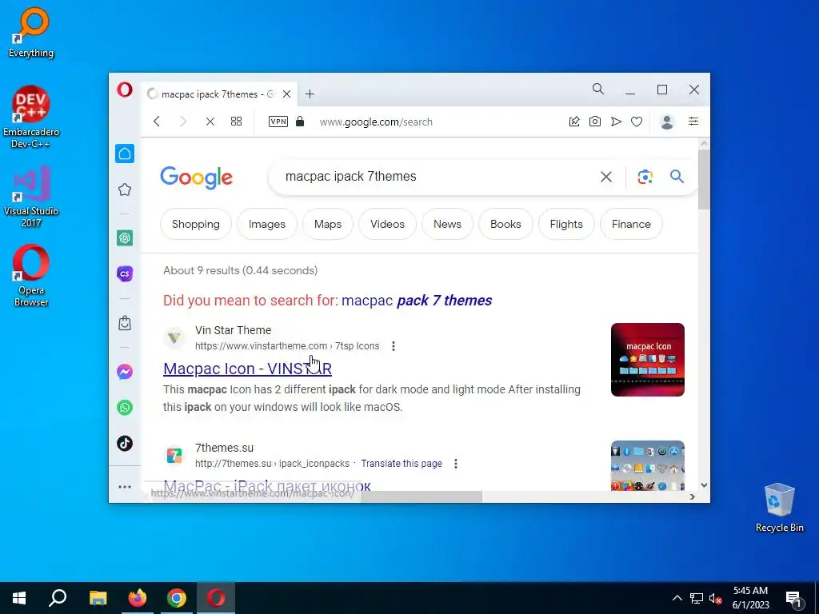Image resolution: width=819 pixels, height=614 pixels.
Task: Open sidebar three-dots setup menu
Action: click(124, 487)
